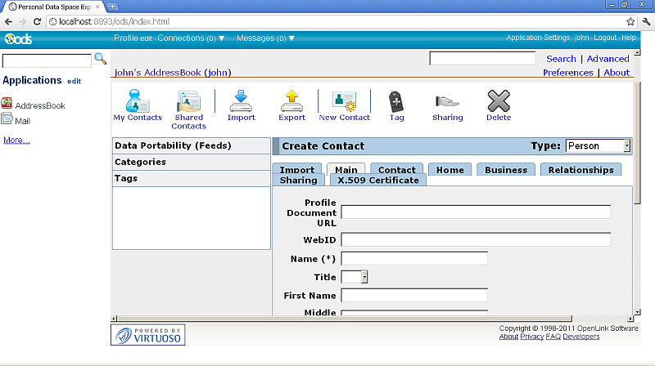Click the Export toolbar icon
655x366 pixels.
291,101
